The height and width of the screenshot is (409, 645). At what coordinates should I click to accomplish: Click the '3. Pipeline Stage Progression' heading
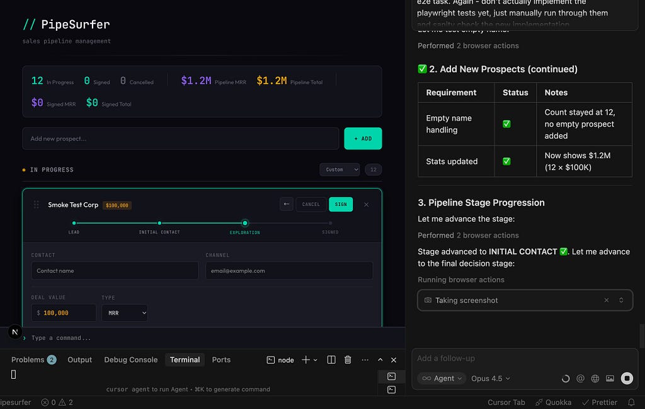tap(481, 202)
